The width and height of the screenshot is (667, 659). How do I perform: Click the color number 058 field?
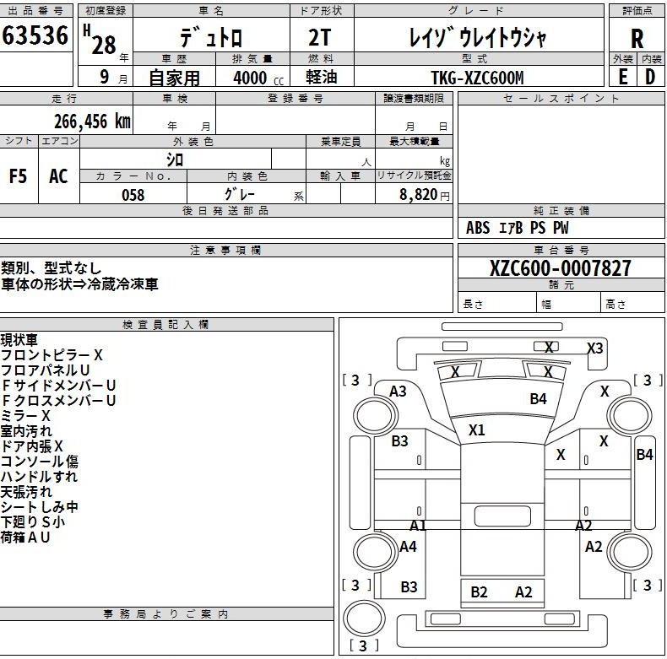(133, 195)
